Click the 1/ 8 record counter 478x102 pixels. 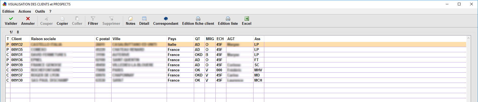tap(14, 32)
